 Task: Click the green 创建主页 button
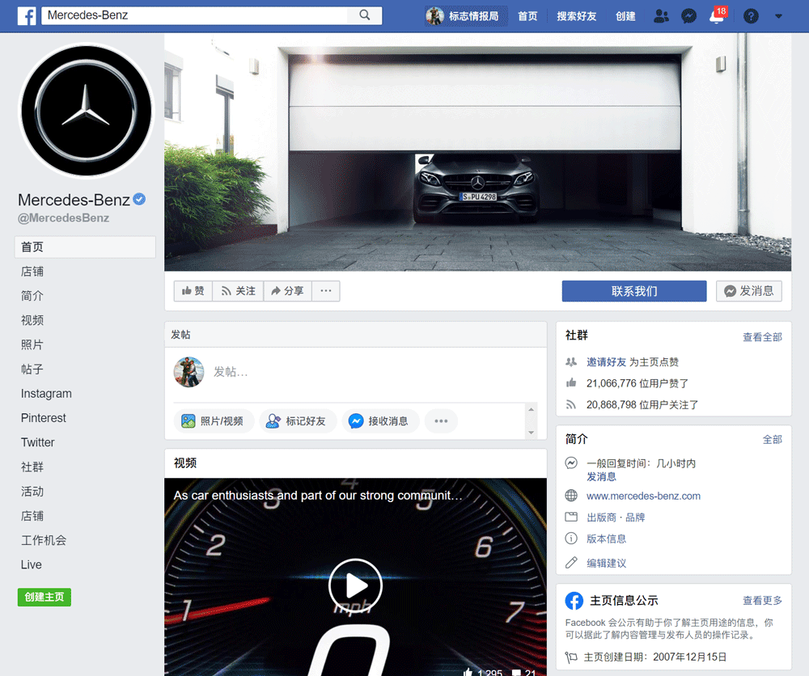pos(44,597)
